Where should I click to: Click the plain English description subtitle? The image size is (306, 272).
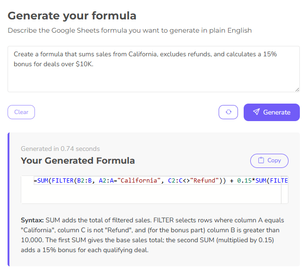coord(130,30)
